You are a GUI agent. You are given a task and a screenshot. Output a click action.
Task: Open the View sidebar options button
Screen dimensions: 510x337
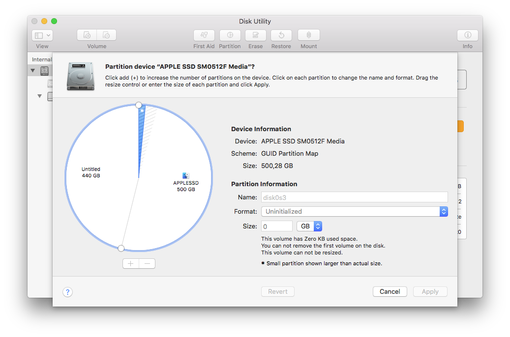42,35
